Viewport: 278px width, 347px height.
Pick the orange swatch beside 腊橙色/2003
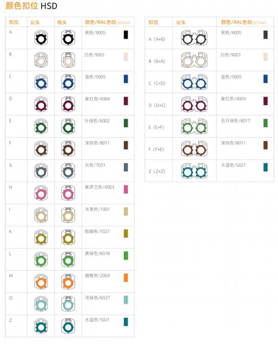coord(126,278)
